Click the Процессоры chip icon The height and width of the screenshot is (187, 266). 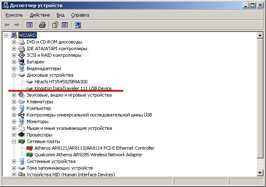coord(22,135)
